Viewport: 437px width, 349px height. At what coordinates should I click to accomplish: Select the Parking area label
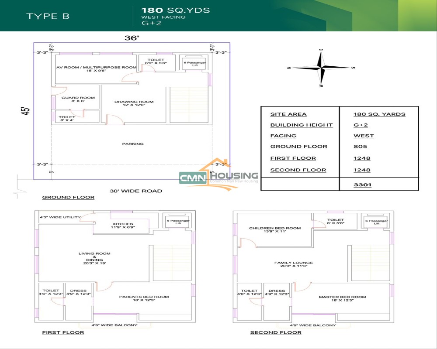[x=132, y=144]
